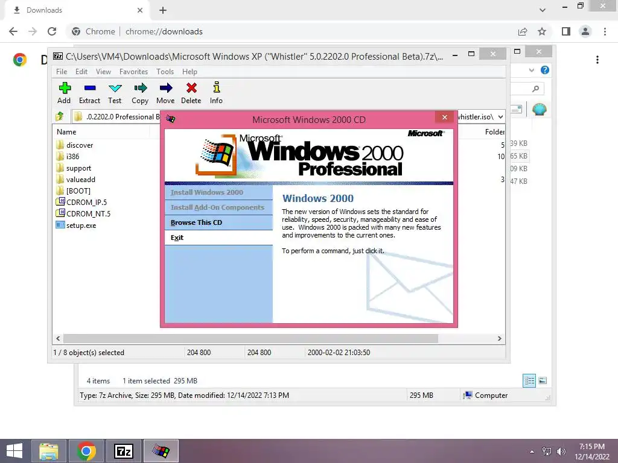Share this page from the address bar
Screen dimensions: 618x463
coord(523,31)
